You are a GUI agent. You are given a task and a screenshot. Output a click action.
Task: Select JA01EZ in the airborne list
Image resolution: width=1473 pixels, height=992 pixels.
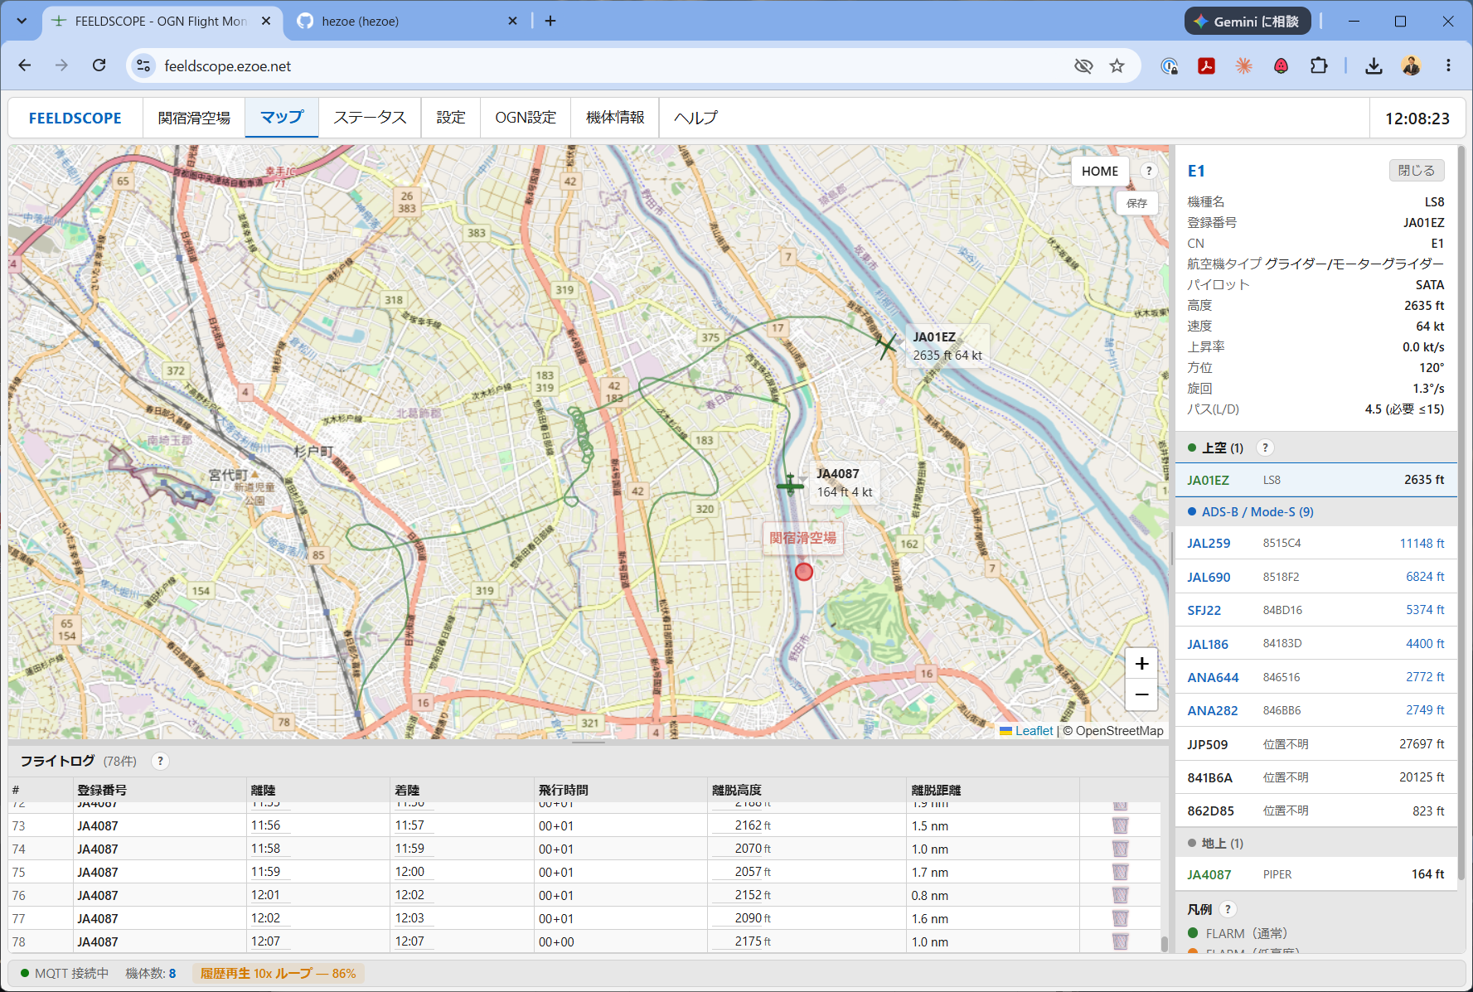pos(1316,480)
